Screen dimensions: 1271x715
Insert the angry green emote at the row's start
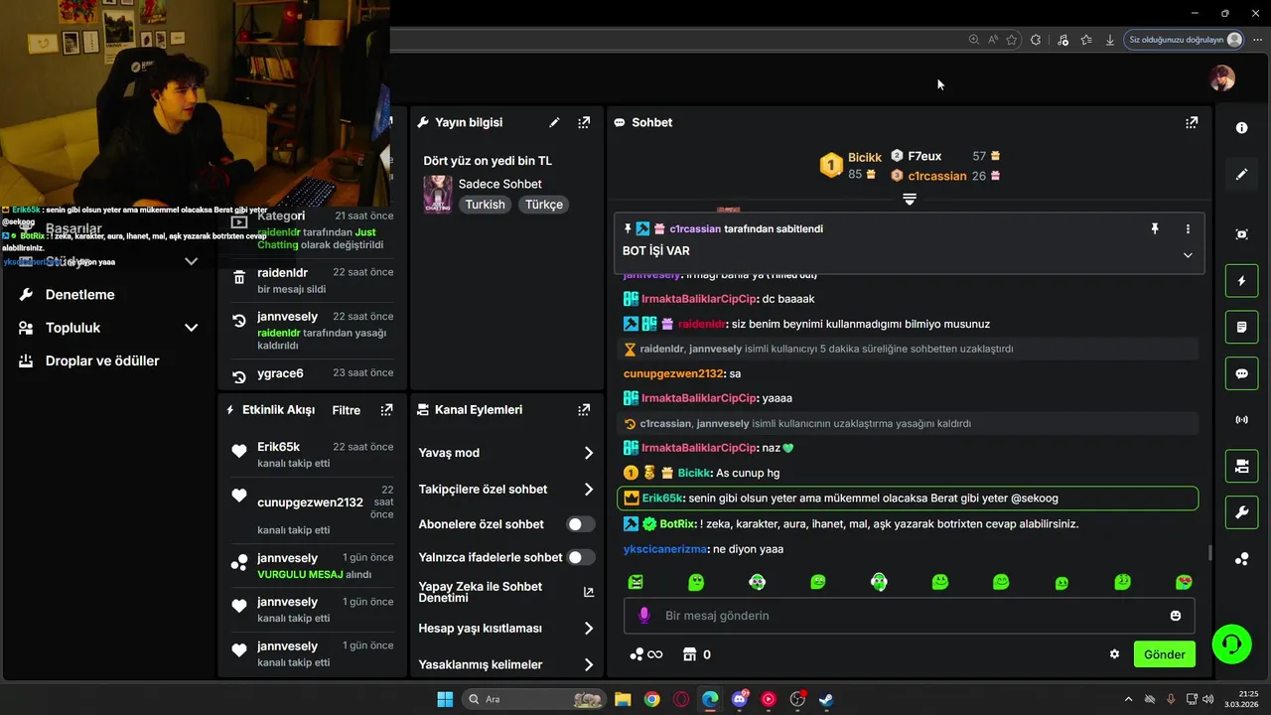635,582
